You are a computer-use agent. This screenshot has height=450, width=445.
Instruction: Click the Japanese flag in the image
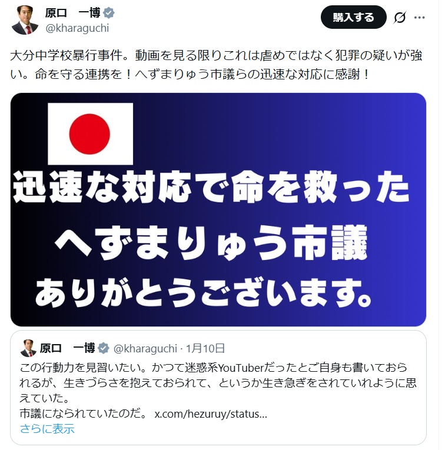(90, 134)
